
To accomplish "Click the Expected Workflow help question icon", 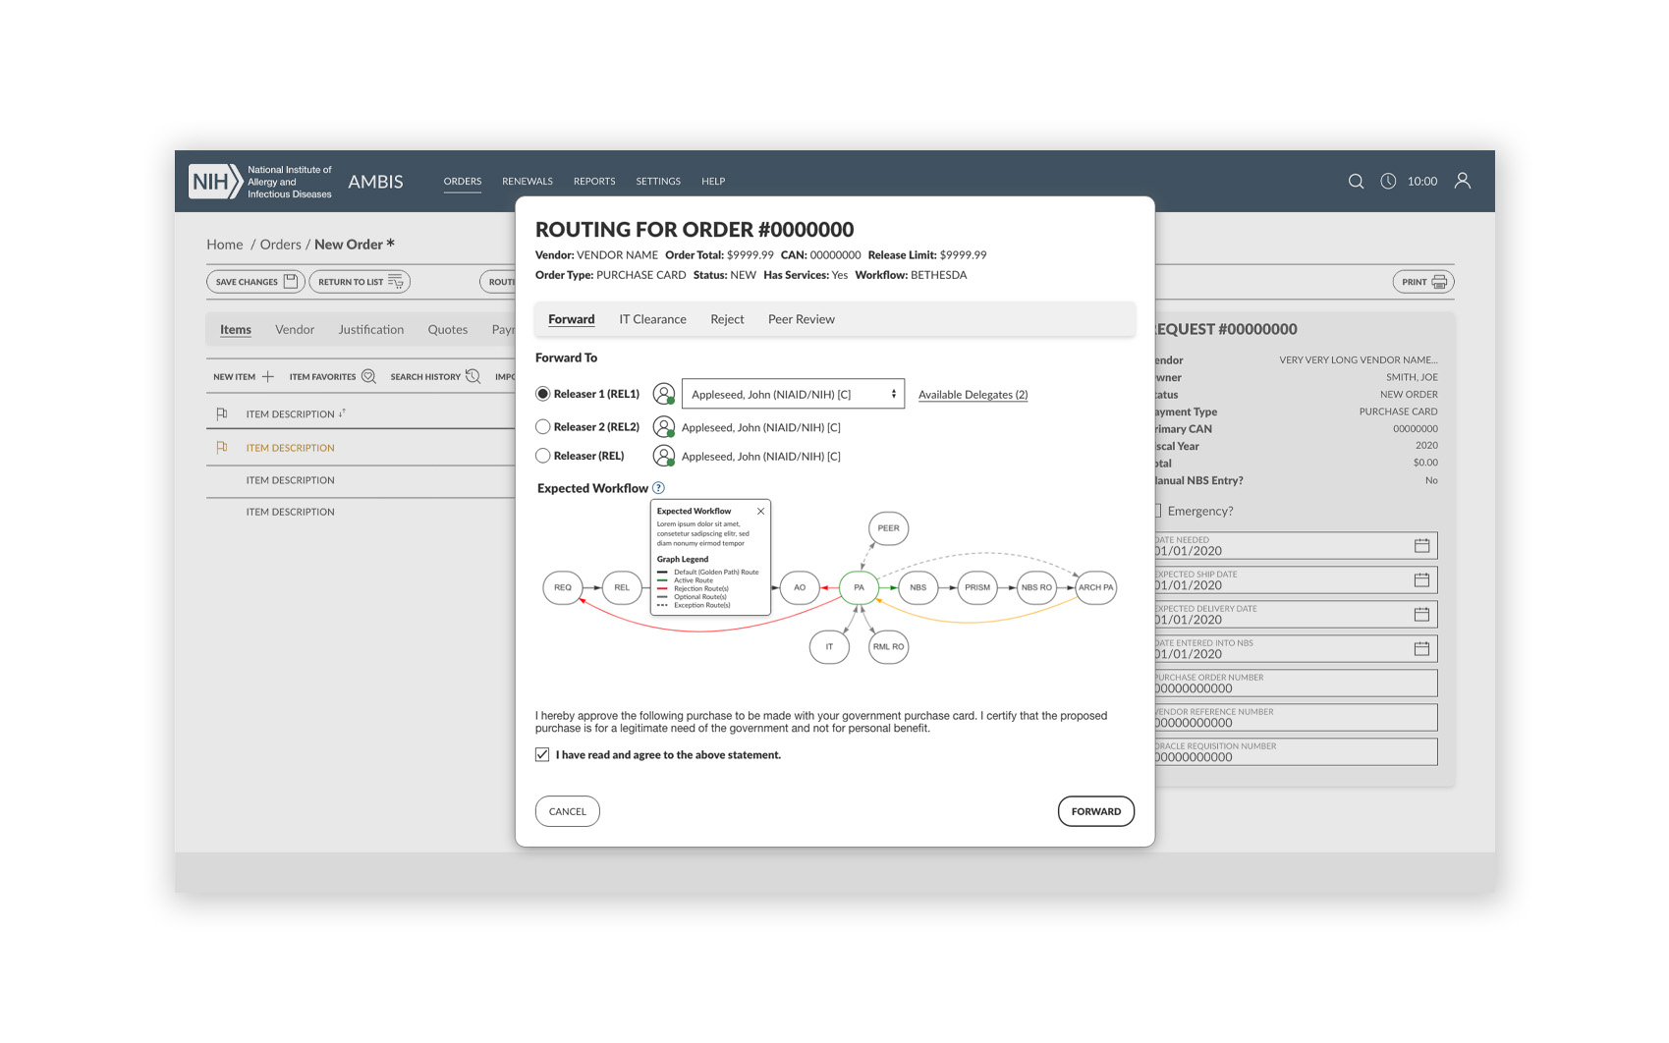I will tap(658, 488).
